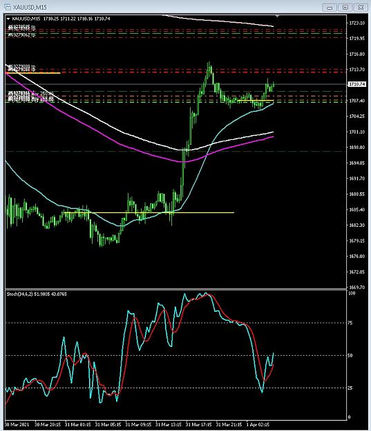The image size is (371, 431).
Task: Click the 1704.25 price scale label
Action: pos(356,117)
